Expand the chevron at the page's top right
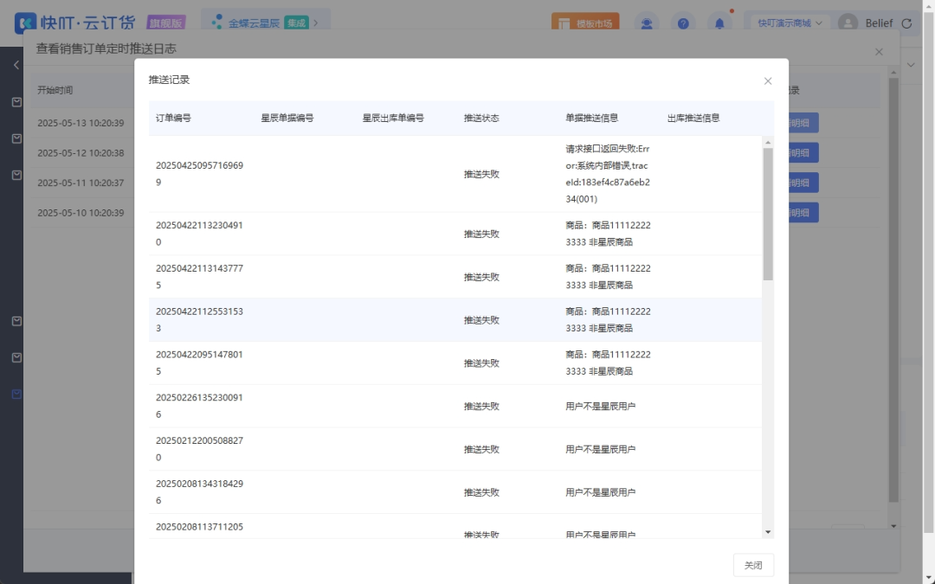This screenshot has height=584, width=935. (911, 65)
